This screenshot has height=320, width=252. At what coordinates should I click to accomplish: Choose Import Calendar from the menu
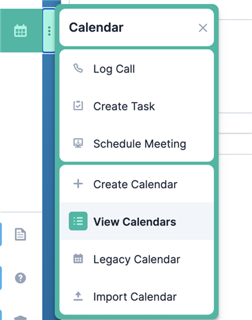tap(136, 297)
